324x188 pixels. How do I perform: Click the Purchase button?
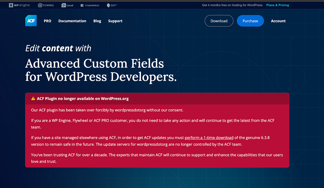point(250,21)
